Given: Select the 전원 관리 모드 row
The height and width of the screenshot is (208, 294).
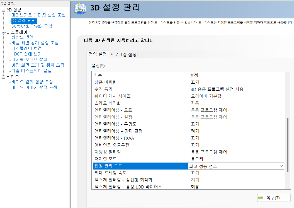Looking at the screenshot, I should click(188, 166).
